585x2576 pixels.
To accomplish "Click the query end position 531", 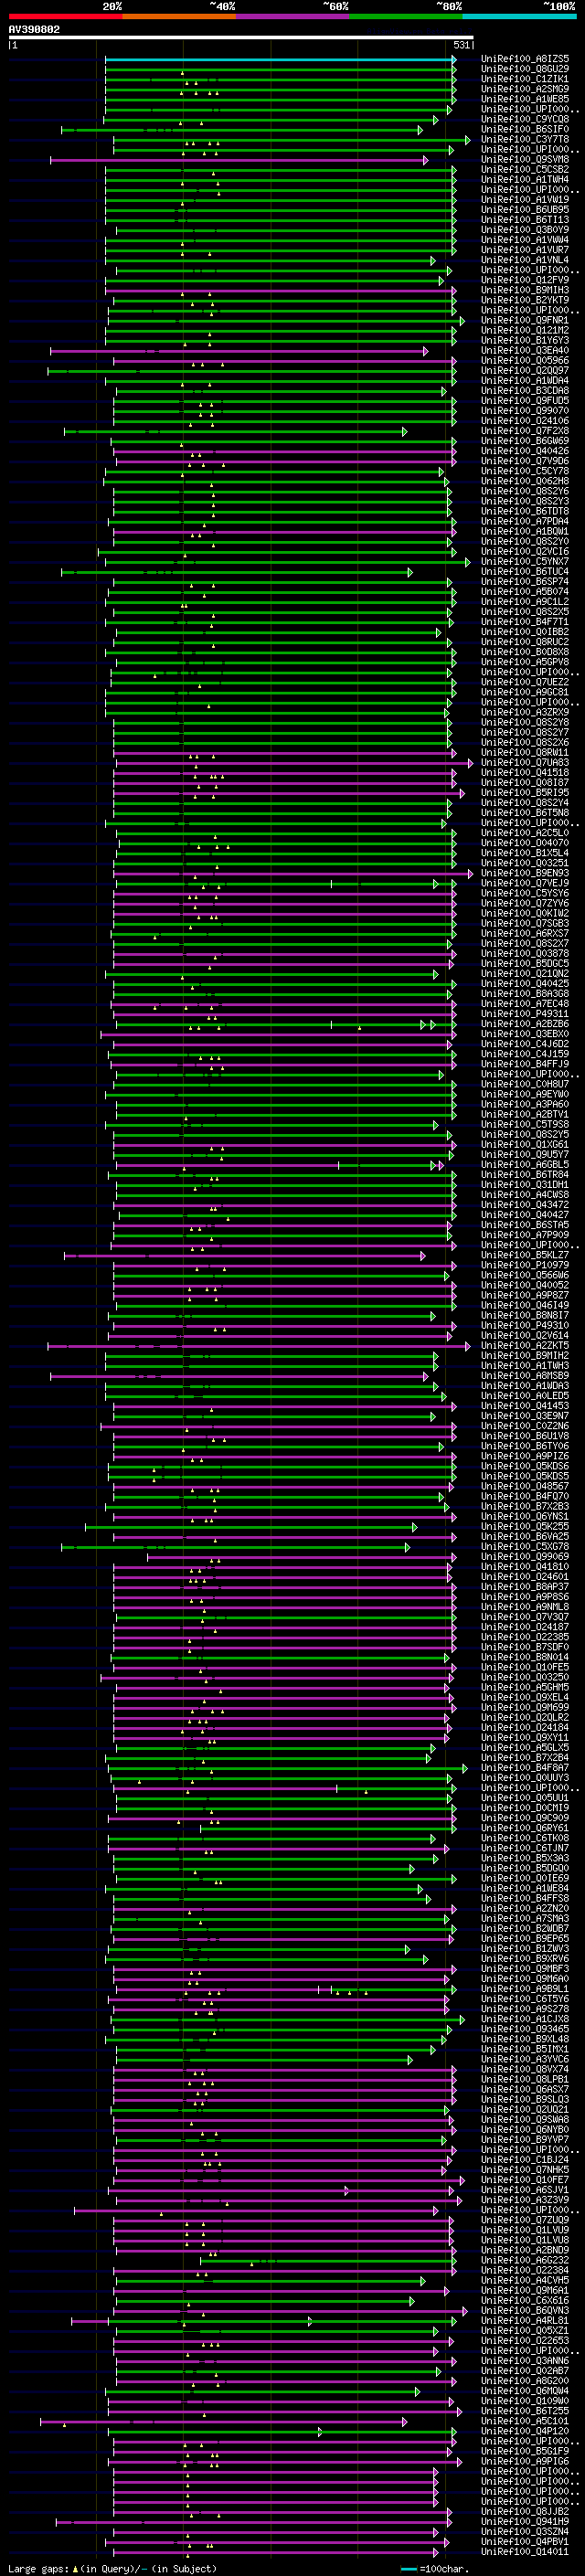I will pyautogui.click(x=462, y=45).
